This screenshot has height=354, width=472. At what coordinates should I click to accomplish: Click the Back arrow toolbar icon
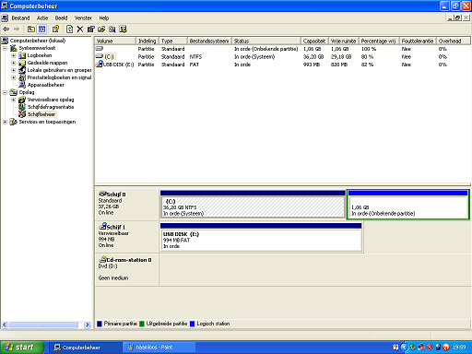[x=6, y=29]
